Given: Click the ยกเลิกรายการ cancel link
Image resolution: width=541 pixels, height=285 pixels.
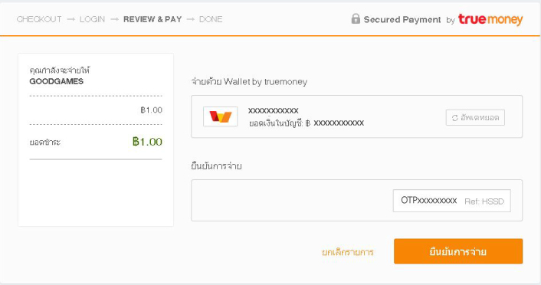Looking at the screenshot, I should 348,252.
